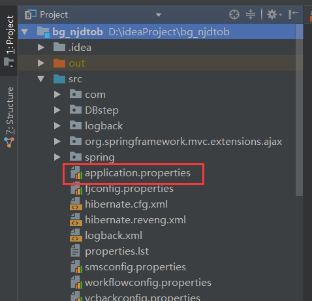Screen dimensions: 312x301
Task: Expand the .idea folder
Action: point(41,47)
